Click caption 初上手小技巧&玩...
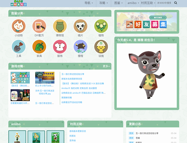Image resolution: width=187 pixels, height=143 pixels. 44,86
